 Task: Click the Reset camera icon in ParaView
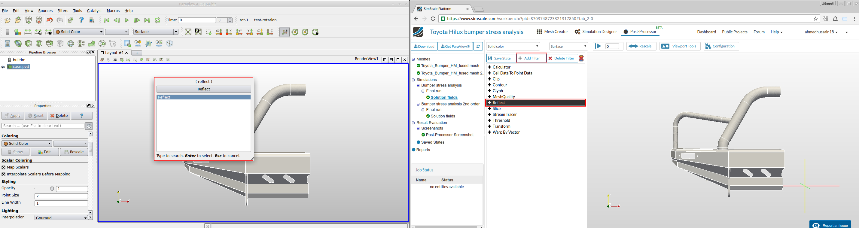pos(188,32)
